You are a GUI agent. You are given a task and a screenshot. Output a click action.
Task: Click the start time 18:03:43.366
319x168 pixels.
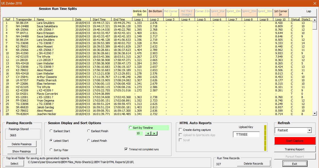click(x=101, y=57)
